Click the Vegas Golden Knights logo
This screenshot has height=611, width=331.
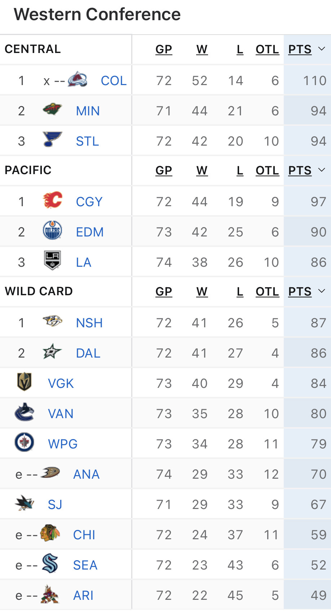[25, 382]
